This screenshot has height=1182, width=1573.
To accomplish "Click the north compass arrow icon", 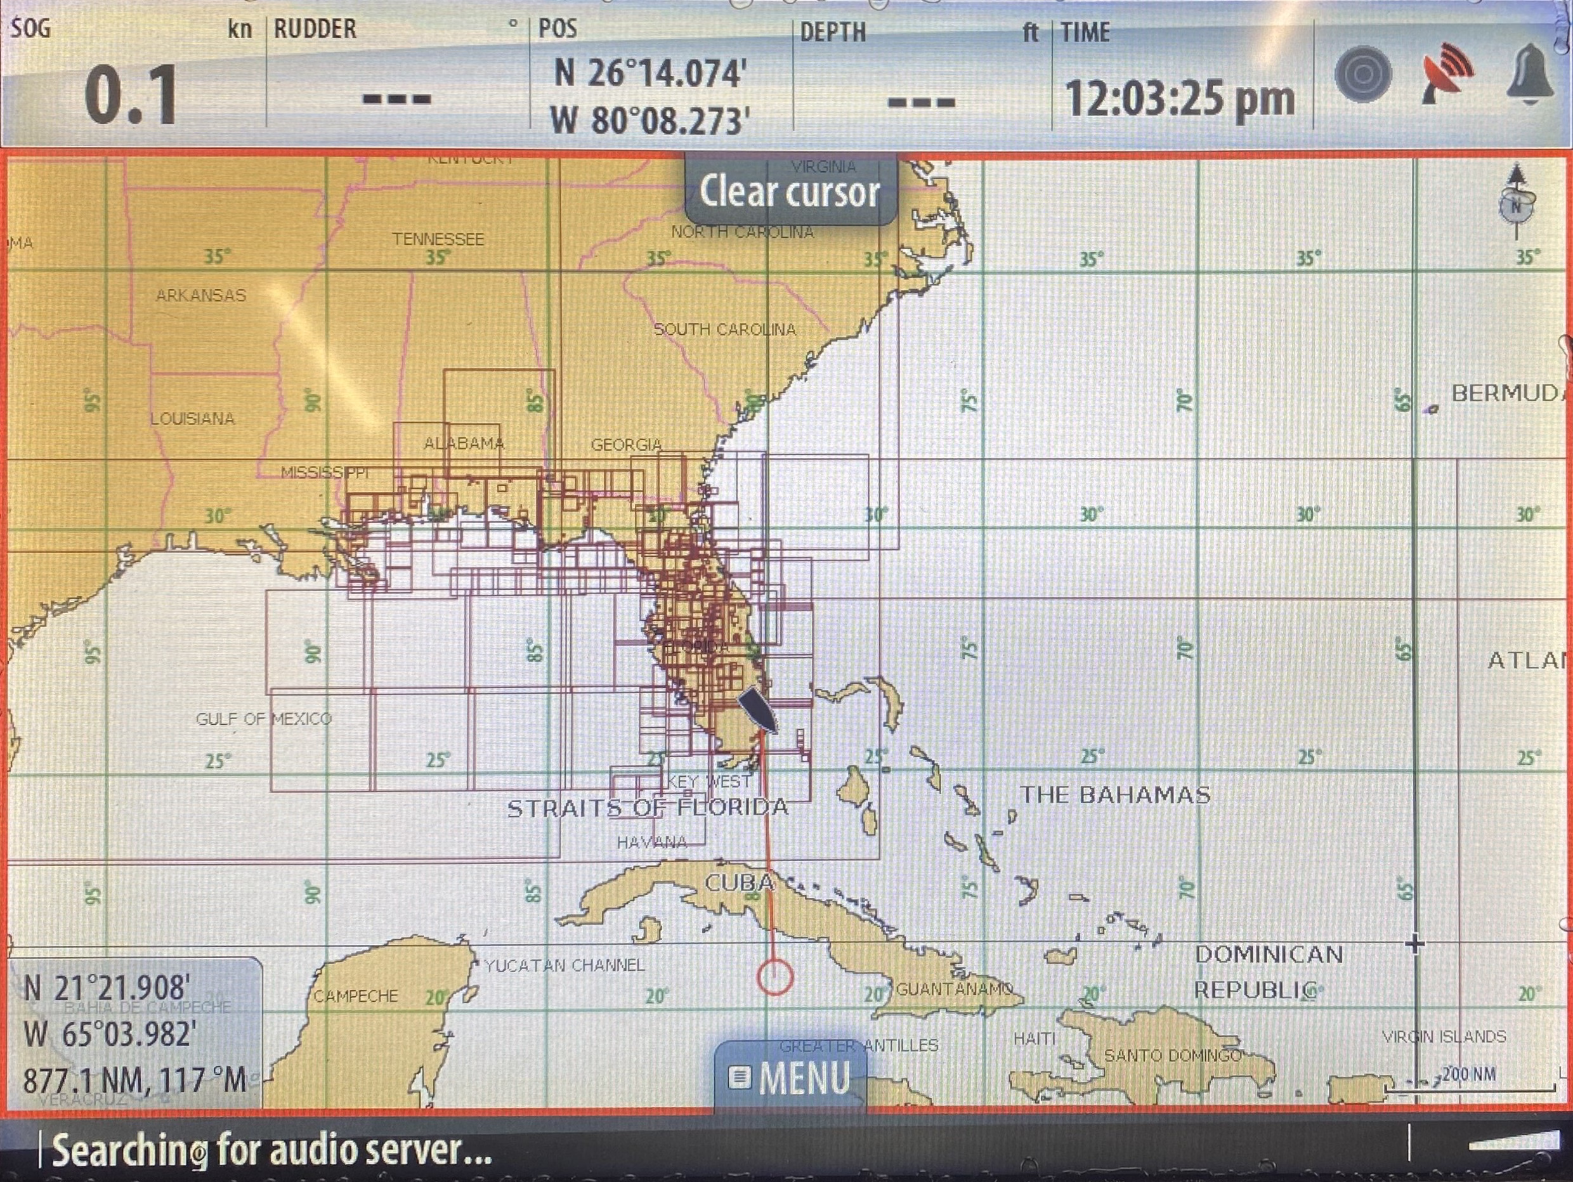I will click(x=1516, y=201).
